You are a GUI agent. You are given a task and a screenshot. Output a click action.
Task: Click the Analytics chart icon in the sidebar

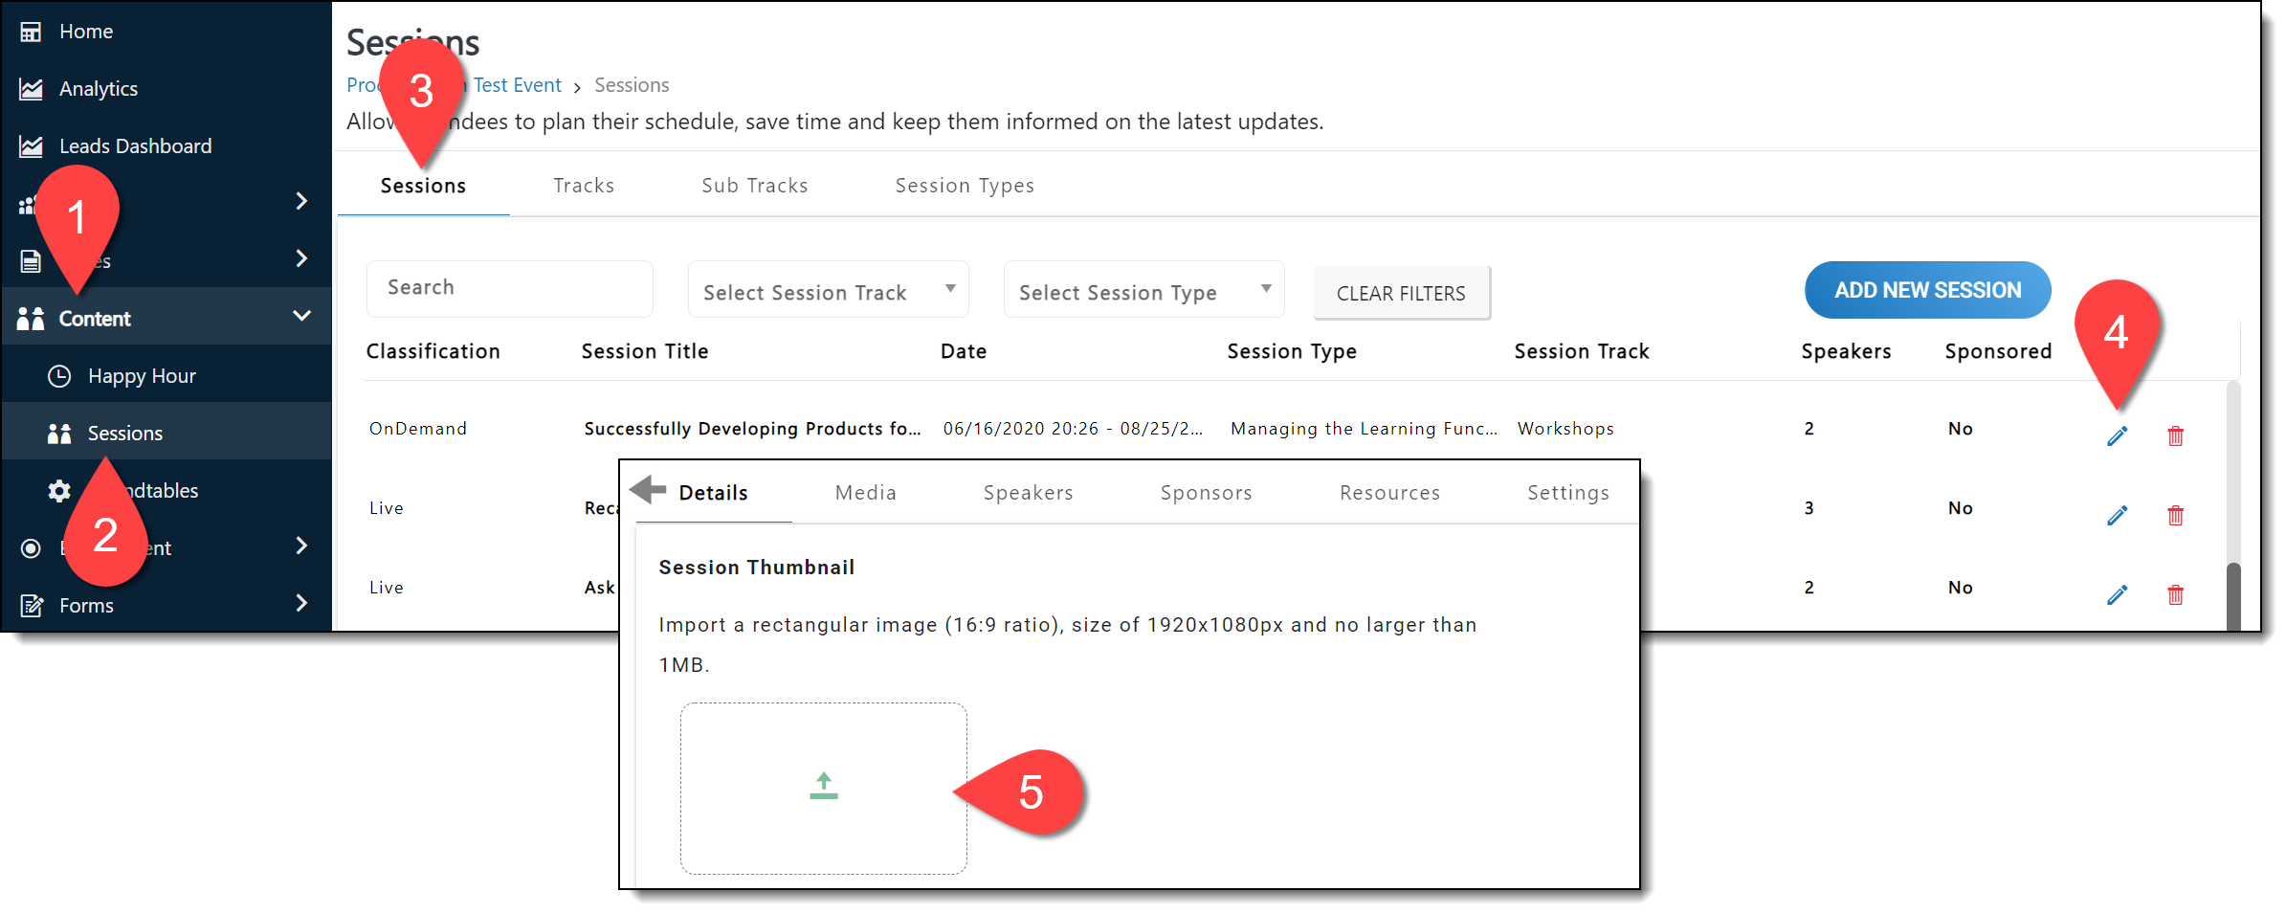(31, 89)
